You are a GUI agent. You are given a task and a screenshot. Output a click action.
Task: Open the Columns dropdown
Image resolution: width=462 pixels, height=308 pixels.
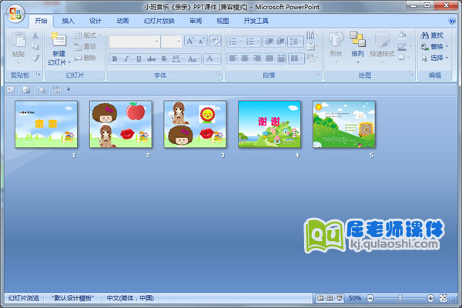pyautogui.click(x=296, y=59)
